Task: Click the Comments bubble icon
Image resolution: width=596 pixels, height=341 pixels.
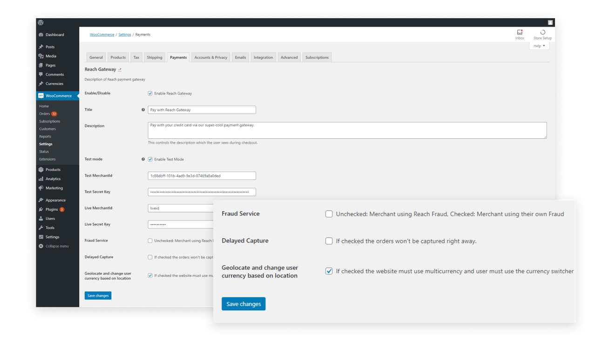Action: click(41, 75)
